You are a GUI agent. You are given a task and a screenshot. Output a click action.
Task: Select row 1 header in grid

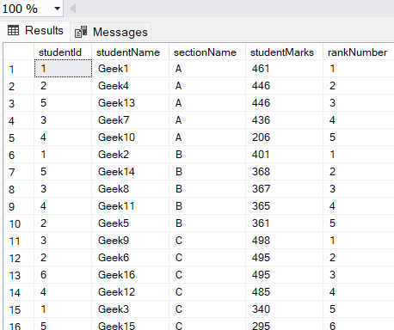[x=19, y=69]
